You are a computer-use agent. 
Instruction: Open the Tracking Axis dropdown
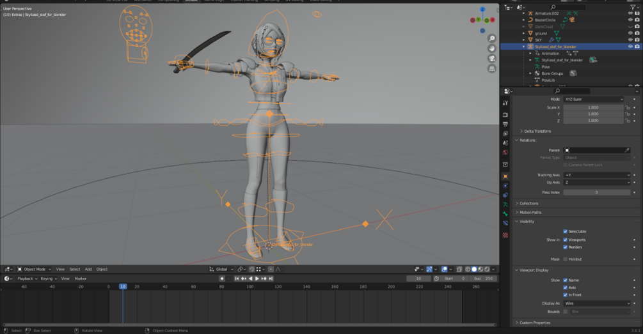597,175
